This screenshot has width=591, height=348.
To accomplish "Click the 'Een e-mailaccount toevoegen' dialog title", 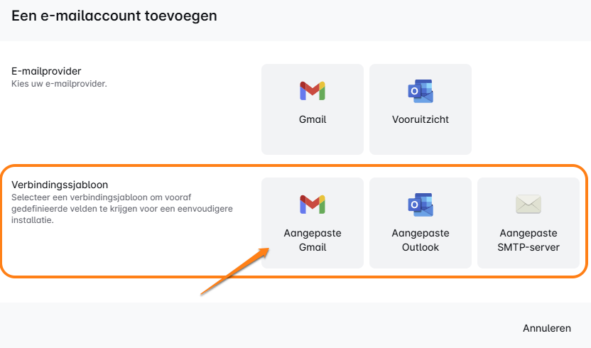I will point(114,15).
